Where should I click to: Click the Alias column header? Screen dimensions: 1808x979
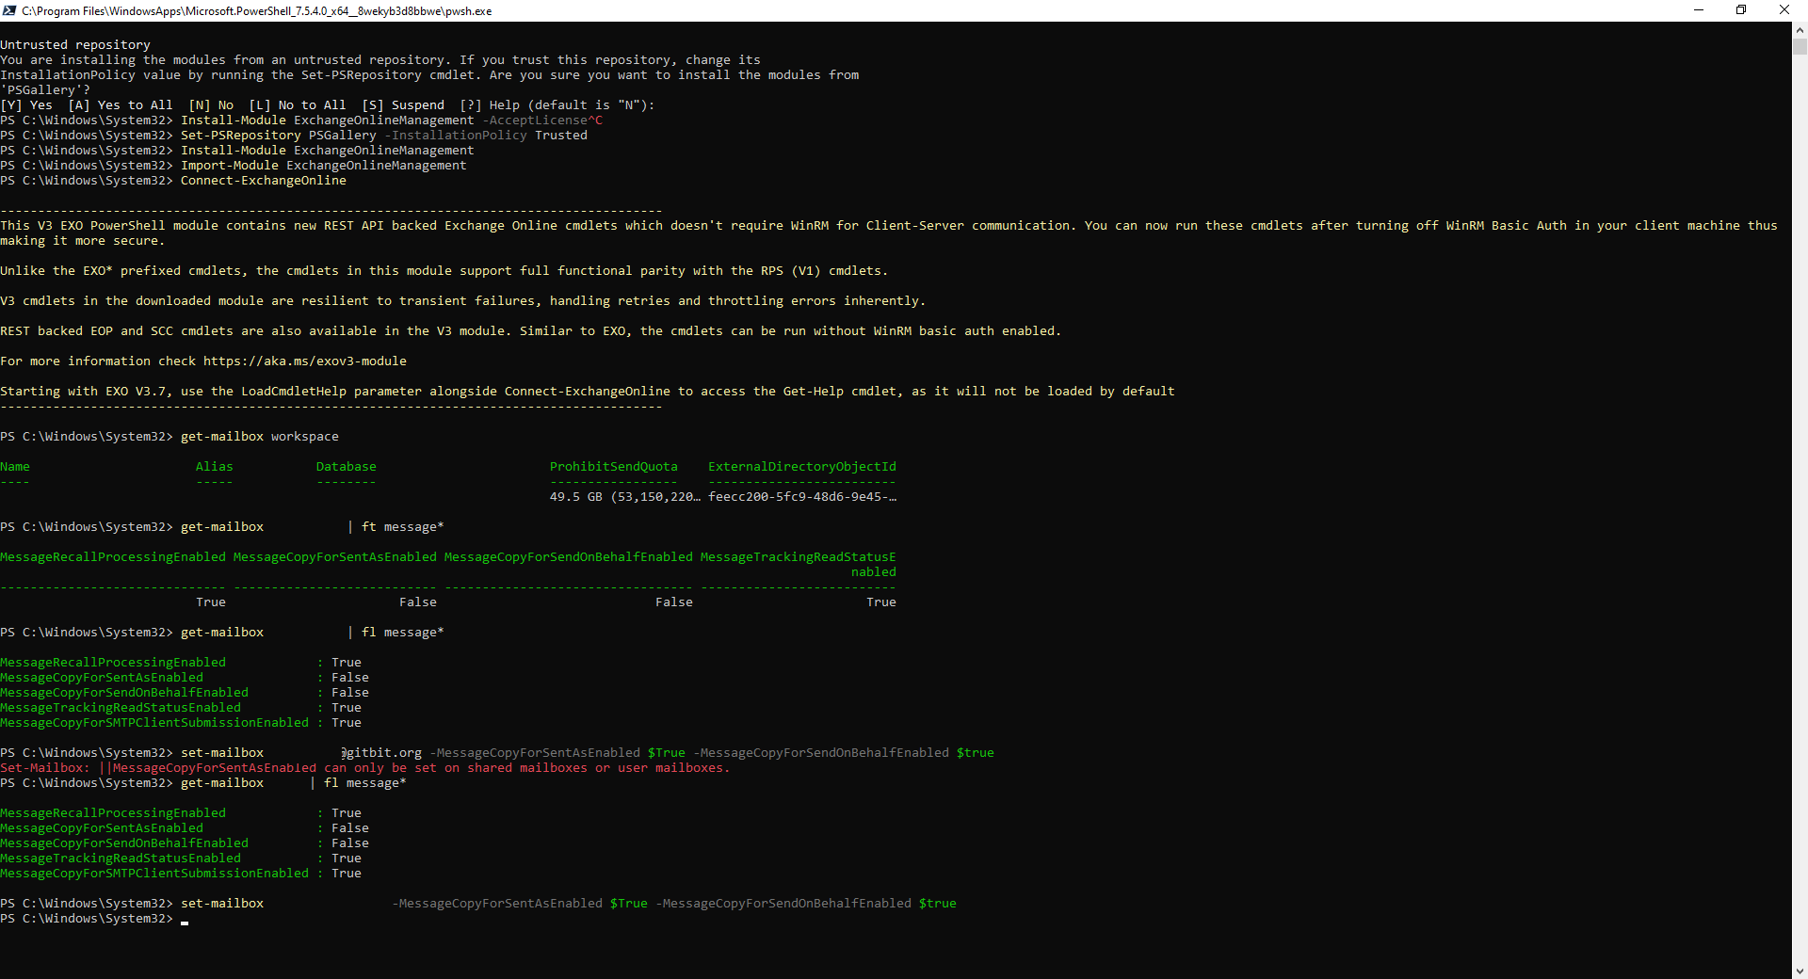click(x=214, y=467)
